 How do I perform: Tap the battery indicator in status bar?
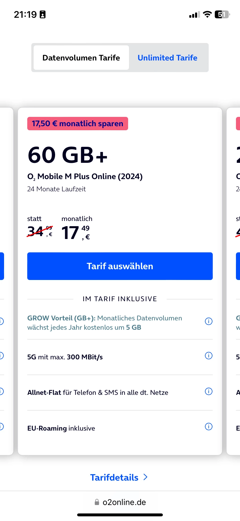point(222,14)
